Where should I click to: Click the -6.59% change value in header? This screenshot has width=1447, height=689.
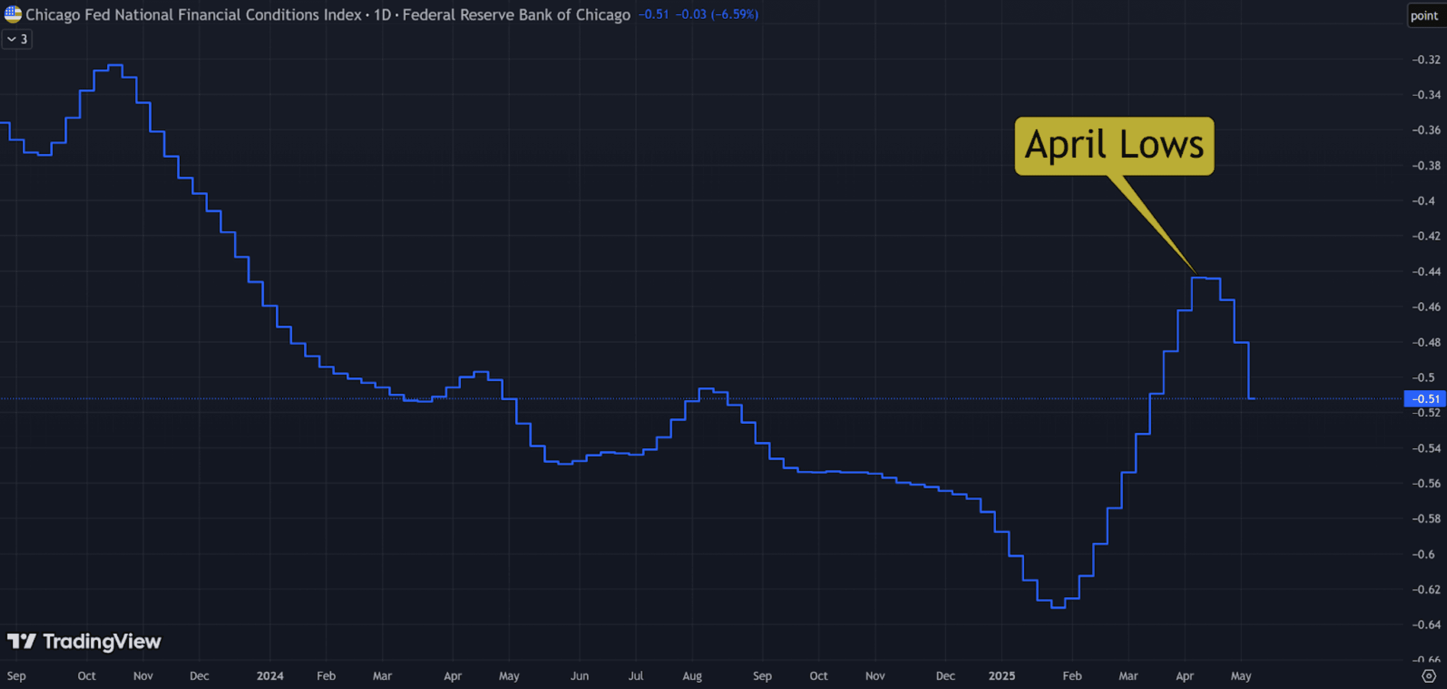point(734,15)
